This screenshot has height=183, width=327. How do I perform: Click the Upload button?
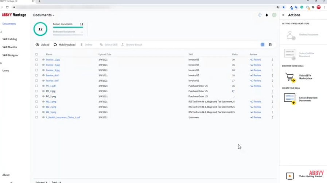43,44
